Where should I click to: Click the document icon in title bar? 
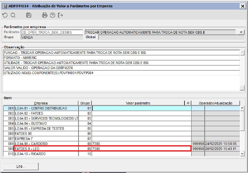coord(5,6)
